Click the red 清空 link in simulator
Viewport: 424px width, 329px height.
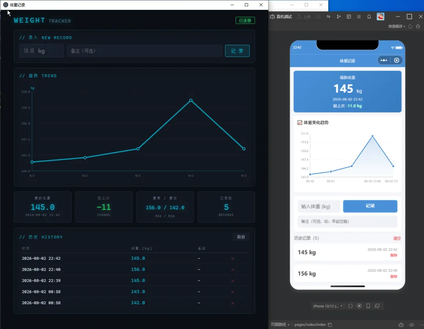coord(397,238)
